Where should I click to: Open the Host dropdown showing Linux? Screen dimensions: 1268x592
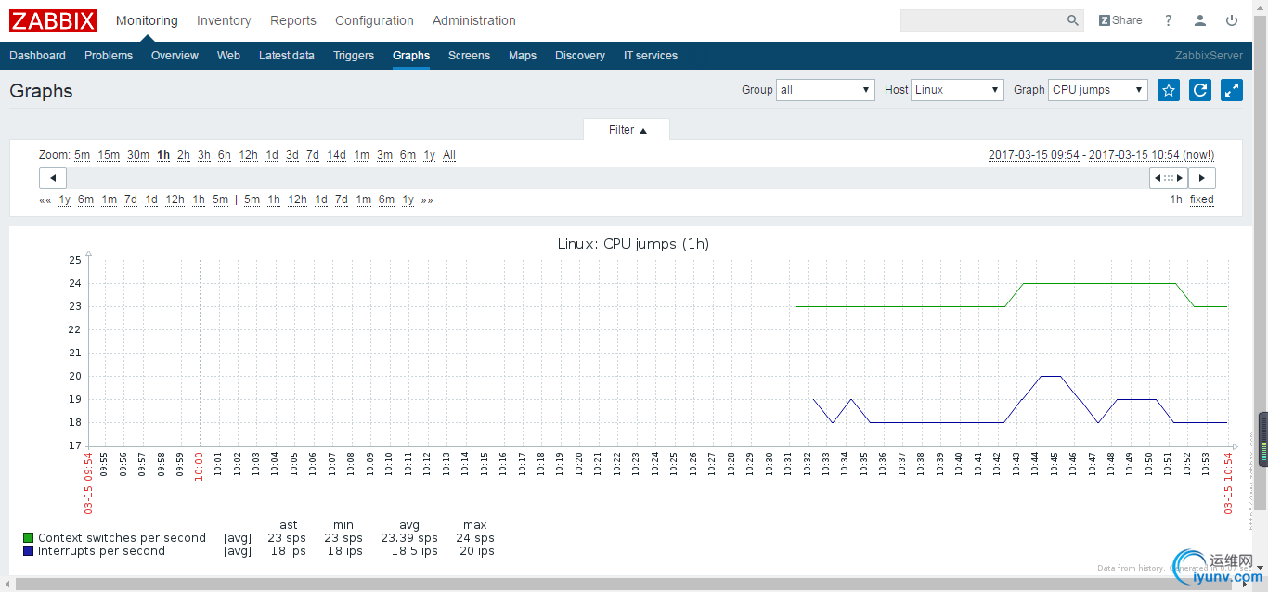tap(957, 90)
